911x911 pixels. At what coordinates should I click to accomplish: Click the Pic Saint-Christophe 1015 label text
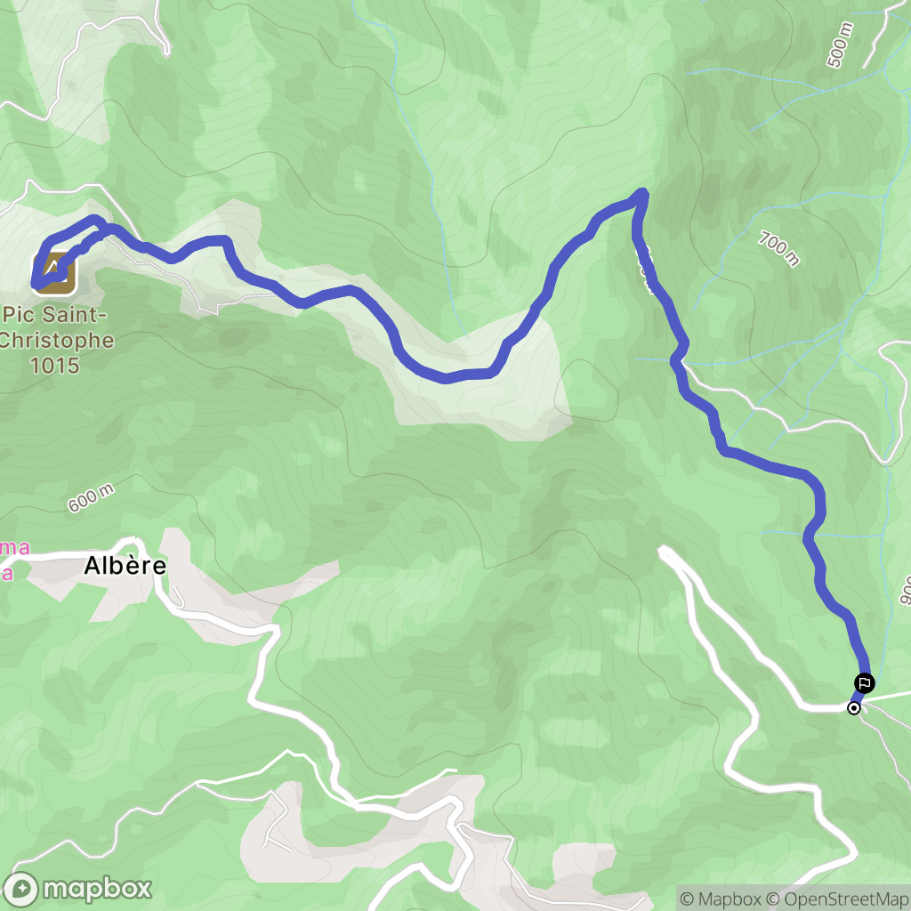[x=55, y=340]
